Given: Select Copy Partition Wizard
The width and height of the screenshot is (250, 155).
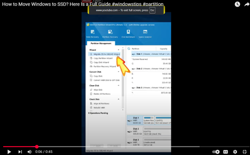Looking at the screenshot, I should tap(103, 58).
